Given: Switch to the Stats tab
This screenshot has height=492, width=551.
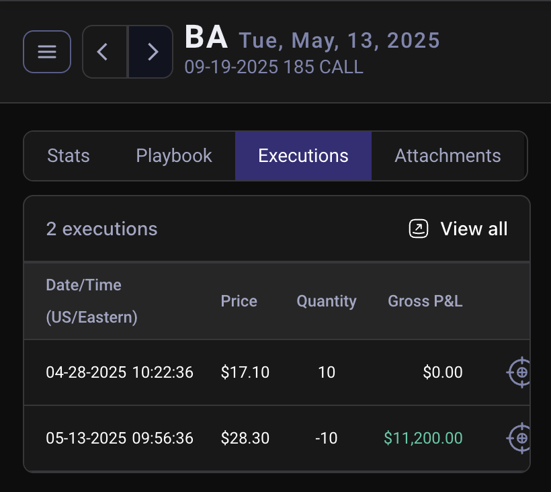Looking at the screenshot, I should tap(69, 156).
